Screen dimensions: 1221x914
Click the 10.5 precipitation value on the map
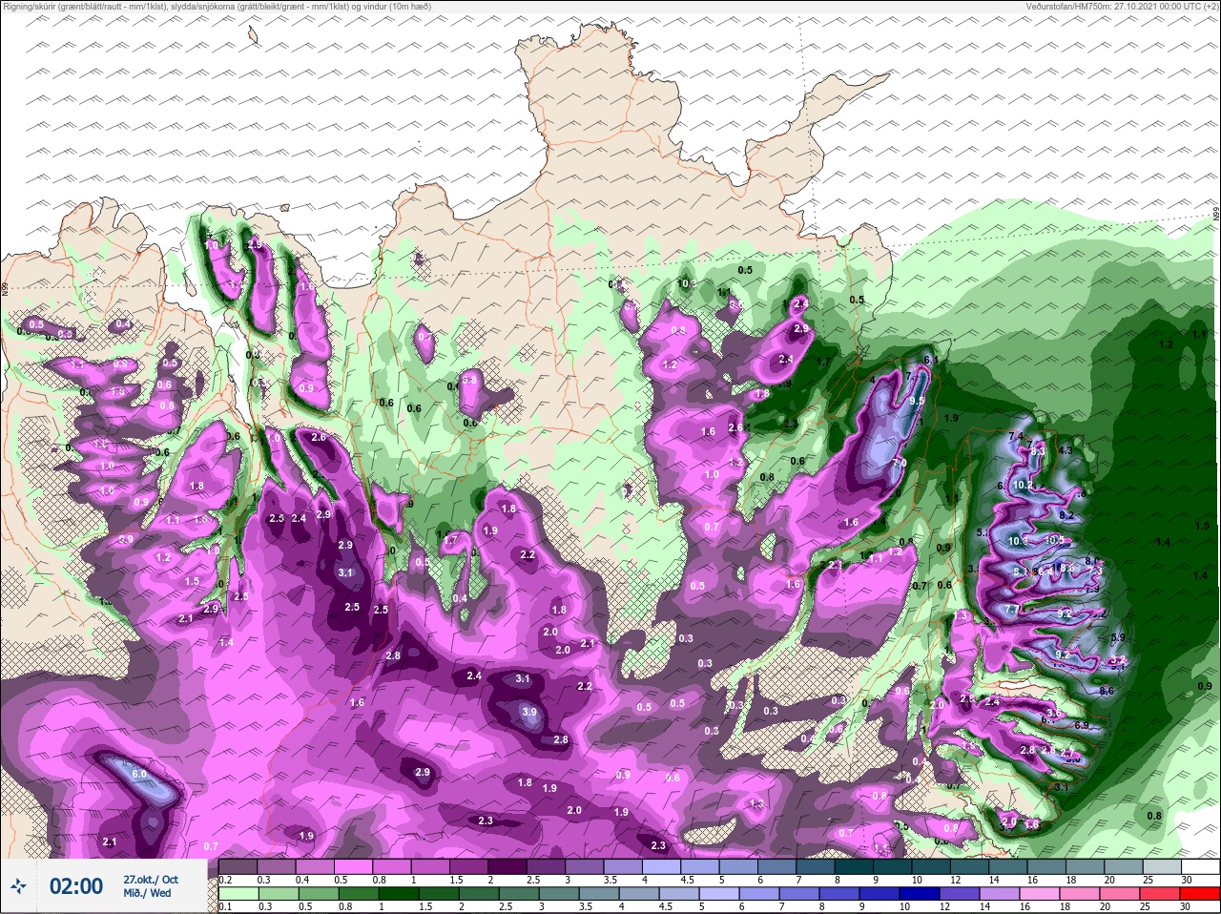[1054, 539]
